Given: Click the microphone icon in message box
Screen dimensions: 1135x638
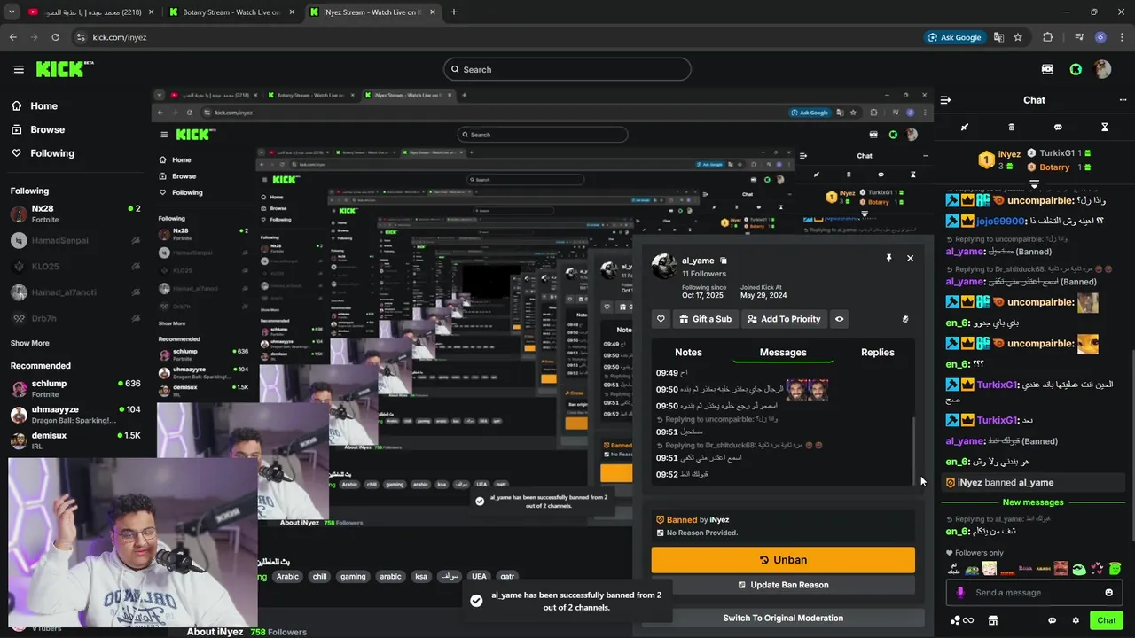Looking at the screenshot, I should [960, 593].
